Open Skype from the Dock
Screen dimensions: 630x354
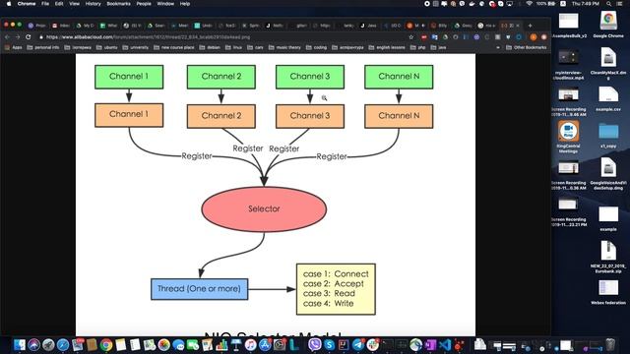pyautogui.click(x=329, y=345)
